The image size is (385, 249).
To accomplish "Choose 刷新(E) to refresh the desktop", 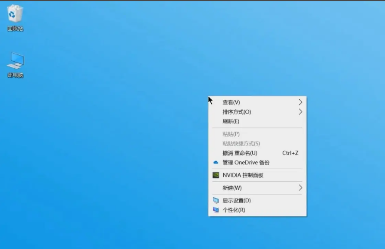I will 231,121.
